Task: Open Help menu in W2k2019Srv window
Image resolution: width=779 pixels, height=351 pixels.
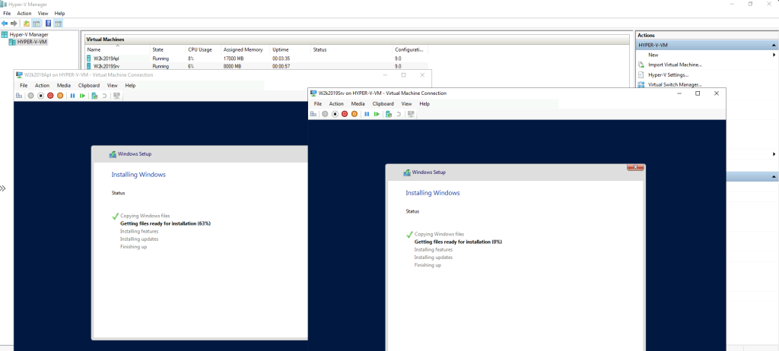Action: [424, 104]
